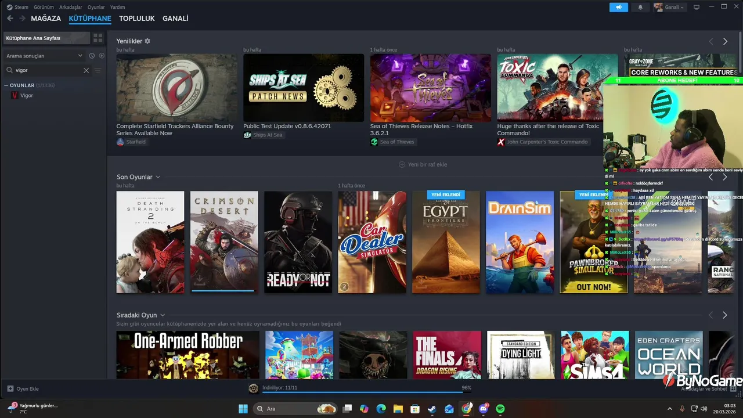Open Microsoft Edge from the taskbar

tap(381, 409)
